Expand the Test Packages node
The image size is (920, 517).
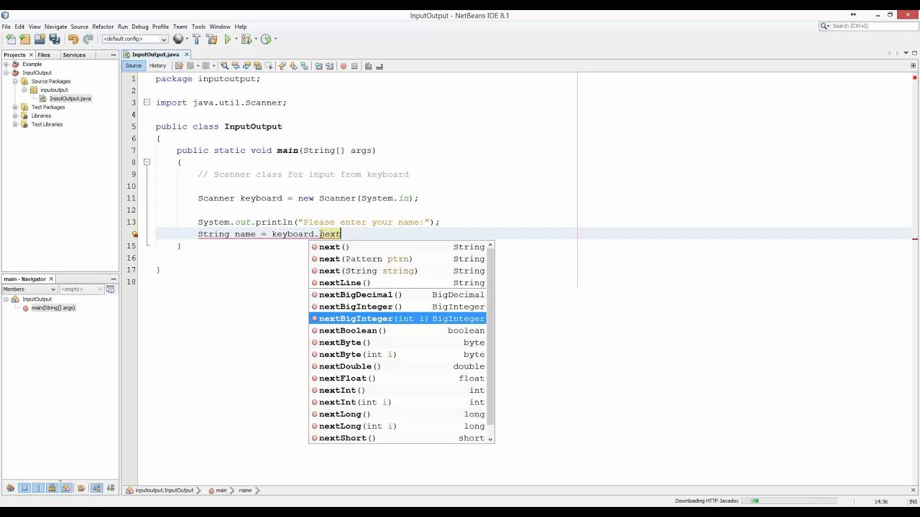point(15,107)
